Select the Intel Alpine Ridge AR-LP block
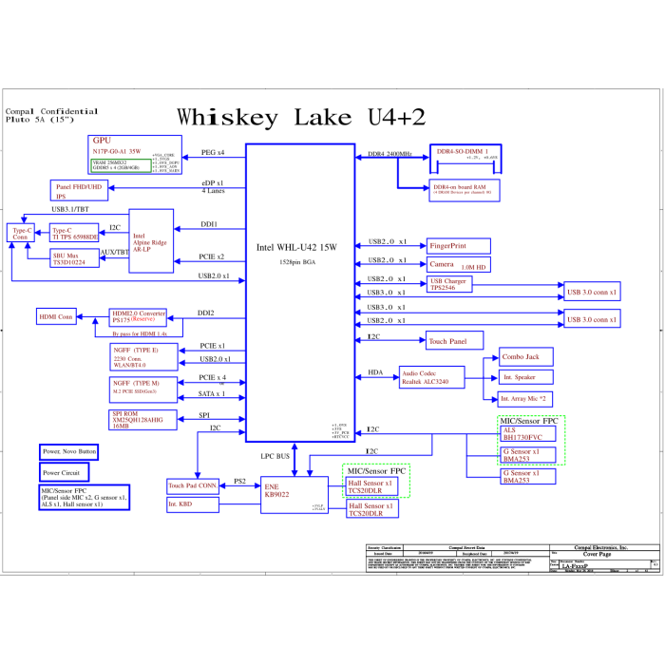This screenshot has width=665, height=665. click(151, 241)
